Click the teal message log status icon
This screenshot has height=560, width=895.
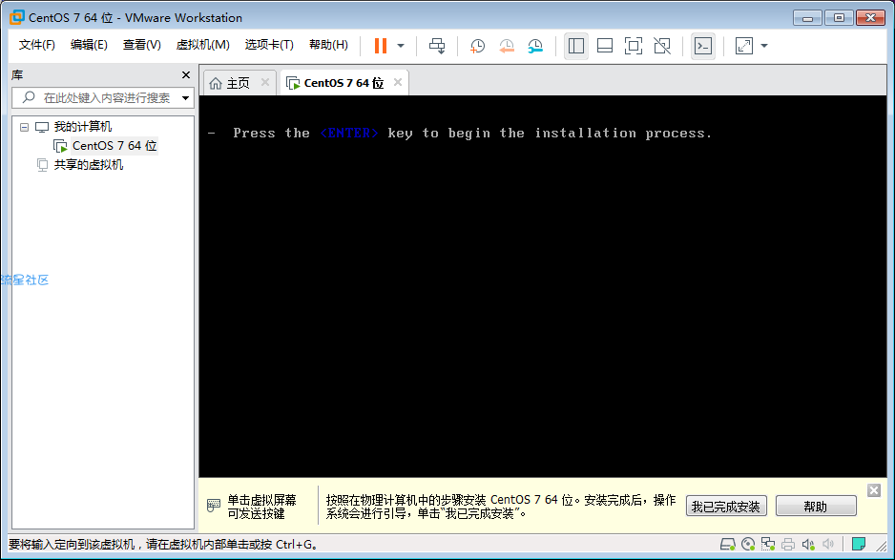[x=859, y=544]
